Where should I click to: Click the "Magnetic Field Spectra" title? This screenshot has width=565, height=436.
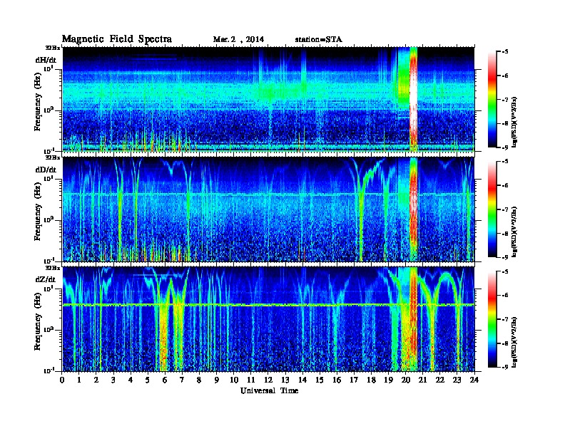(x=117, y=39)
